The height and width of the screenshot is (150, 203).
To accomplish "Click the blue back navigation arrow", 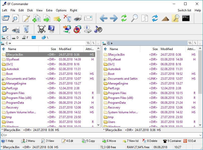I will click(104, 18).
